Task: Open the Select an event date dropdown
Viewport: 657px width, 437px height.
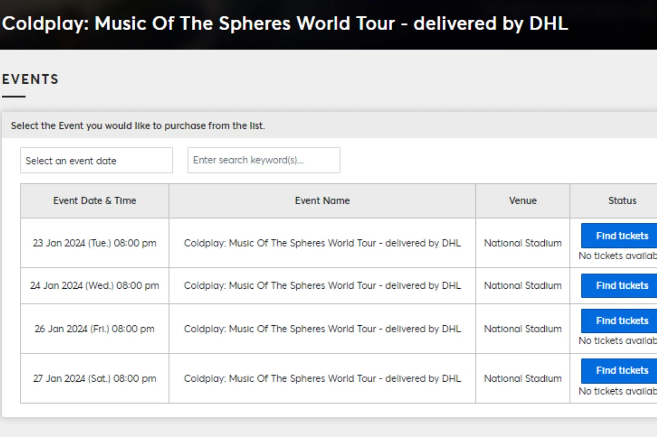Action: click(x=96, y=161)
